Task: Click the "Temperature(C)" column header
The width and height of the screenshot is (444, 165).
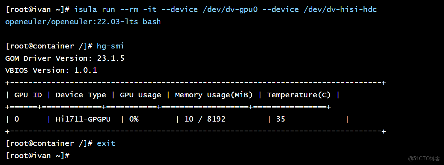Action: (x=299, y=95)
